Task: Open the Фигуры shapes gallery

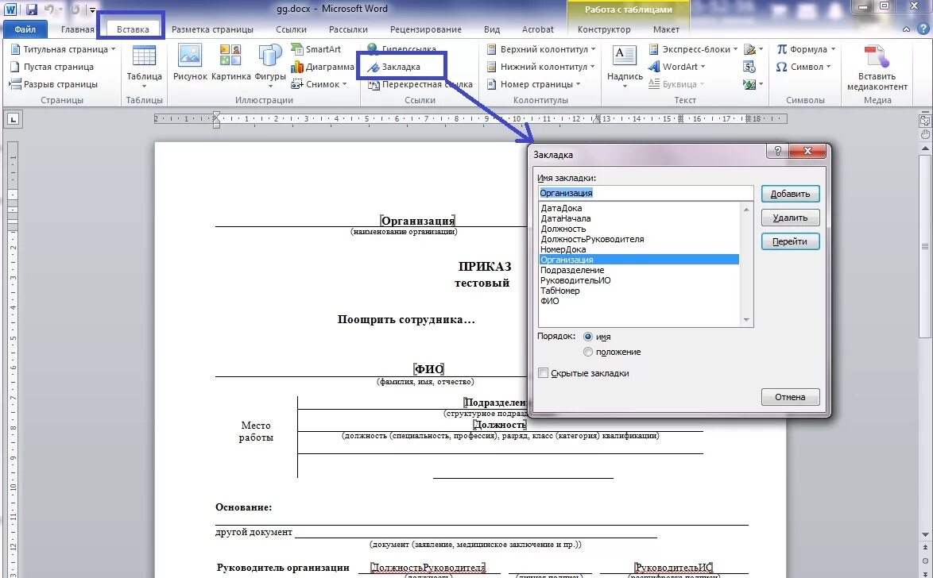Action: (270, 65)
